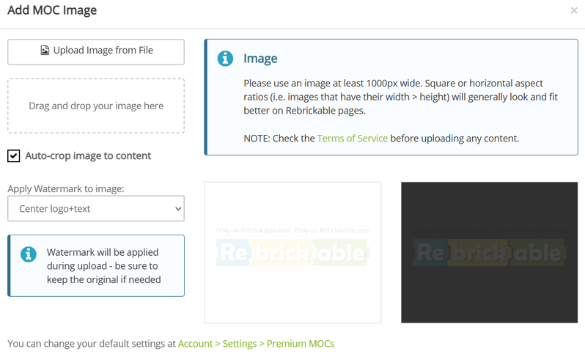Click the 'Add MOC Image' dialog title
Viewport: 585px width, 357px height.
click(x=52, y=11)
